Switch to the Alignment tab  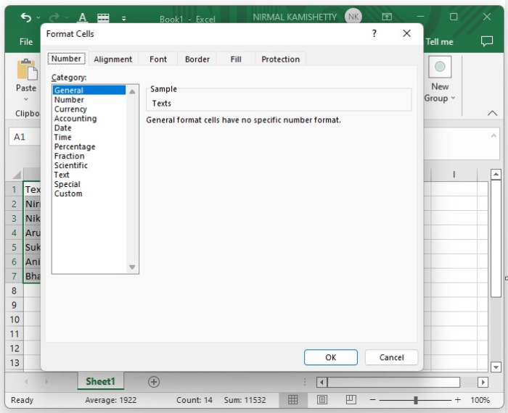(x=112, y=59)
